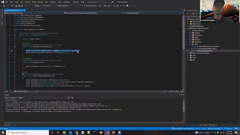Open the ScreenplayWebUiTest class navigation dropdown
240x135 pixels.
[93, 13]
